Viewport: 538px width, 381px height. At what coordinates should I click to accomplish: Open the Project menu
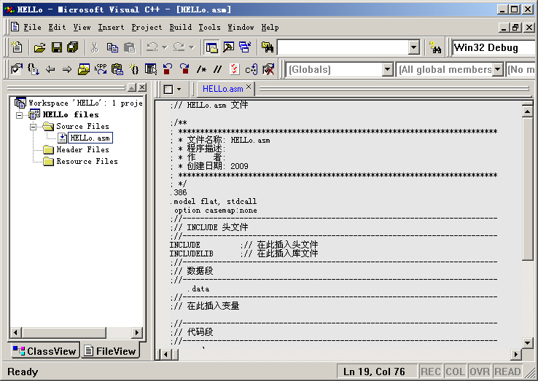[147, 27]
